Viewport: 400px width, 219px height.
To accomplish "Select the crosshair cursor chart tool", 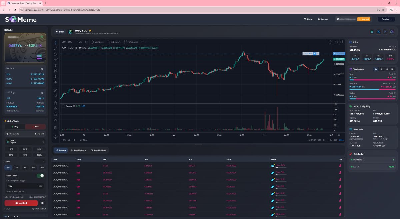I will [x=55, y=42].
